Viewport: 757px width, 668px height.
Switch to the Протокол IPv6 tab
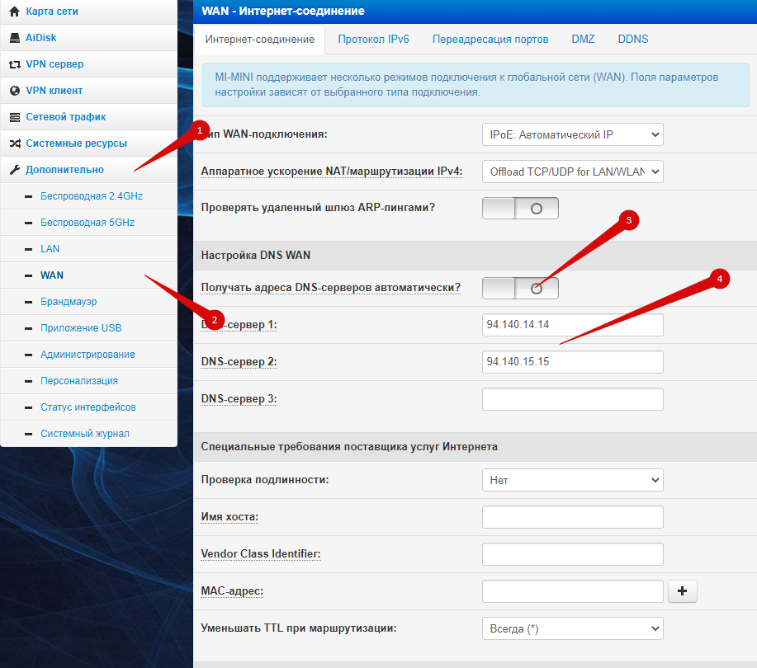(373, 39)
